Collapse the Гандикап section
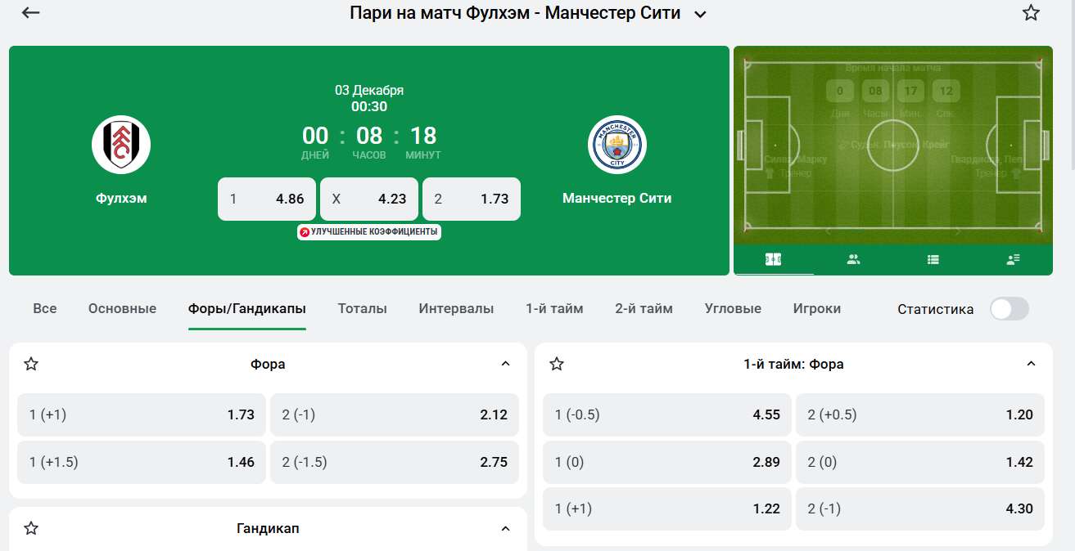The height and width of the screenshot is (551, 1075). click(x=505, y=528)
